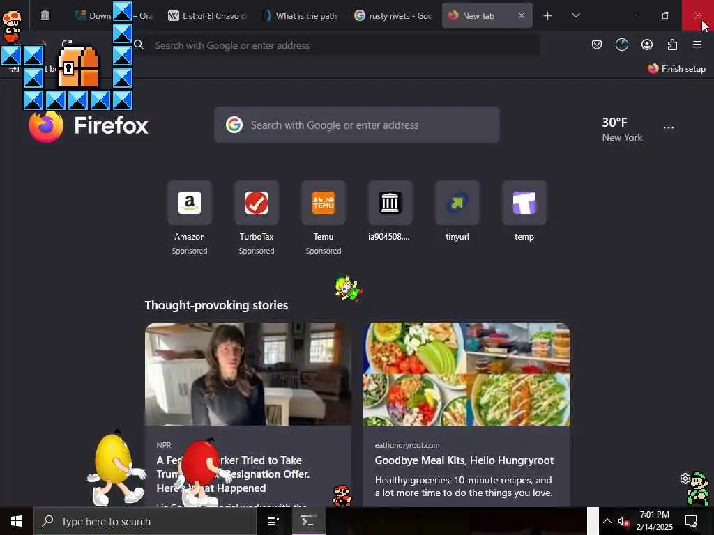Click the circular progress toolbar icon
714x535 pixels.
coord(621,45)
